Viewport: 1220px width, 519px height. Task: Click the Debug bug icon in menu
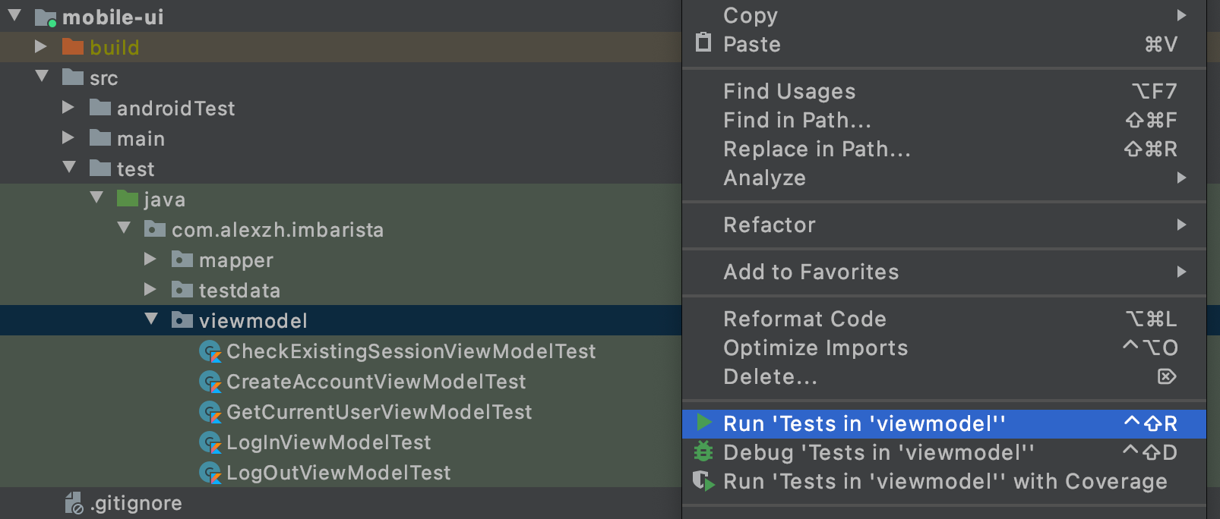pos(704,452)
